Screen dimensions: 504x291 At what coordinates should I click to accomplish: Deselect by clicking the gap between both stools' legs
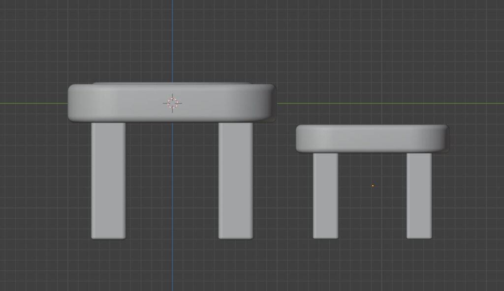pos(283,197)
